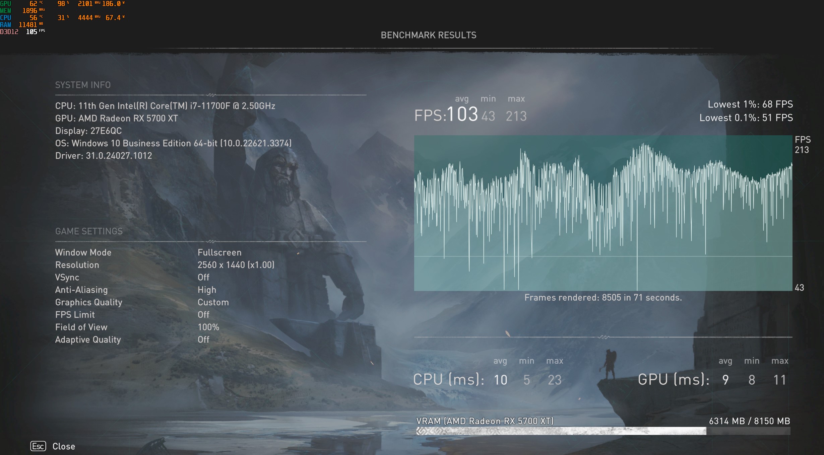Click the Anti-Aliasing High value
The width and height of the screenshot is (824, 455).
(207, 290)
